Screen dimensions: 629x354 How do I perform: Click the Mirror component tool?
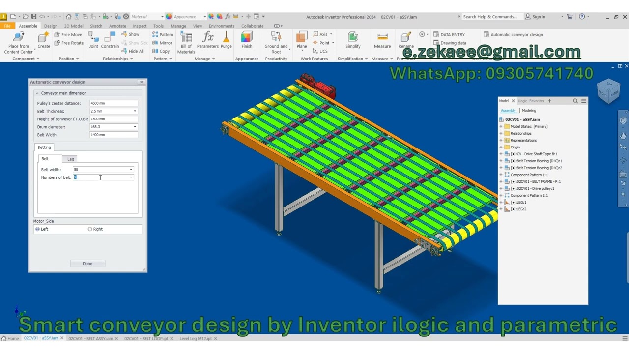162,43
